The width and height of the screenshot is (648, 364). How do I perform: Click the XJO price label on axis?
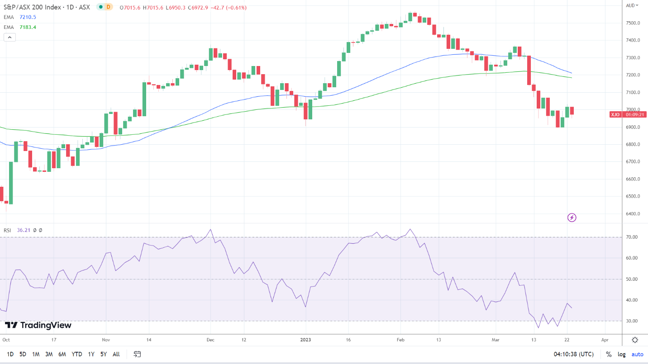pos(615,114)
